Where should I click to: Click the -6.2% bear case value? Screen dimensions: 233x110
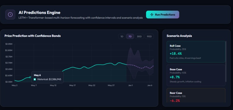pos(175,101)
